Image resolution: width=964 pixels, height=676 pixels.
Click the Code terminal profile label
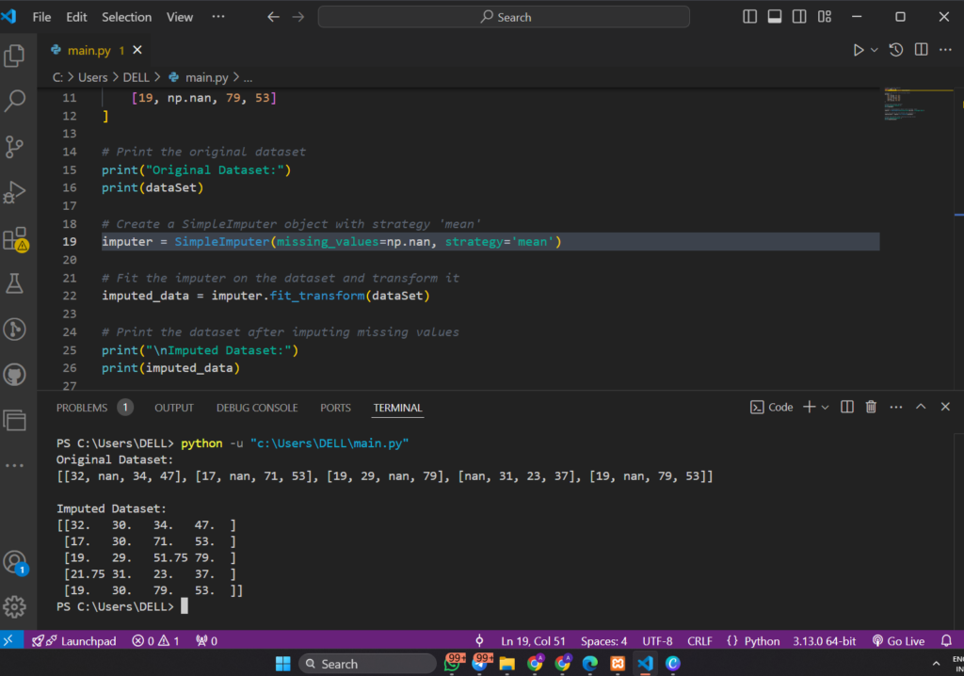point(772,407)
